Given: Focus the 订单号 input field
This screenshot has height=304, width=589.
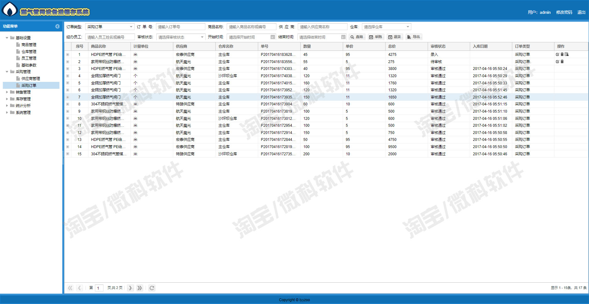Looking at the screenshot, I should 181,27.
